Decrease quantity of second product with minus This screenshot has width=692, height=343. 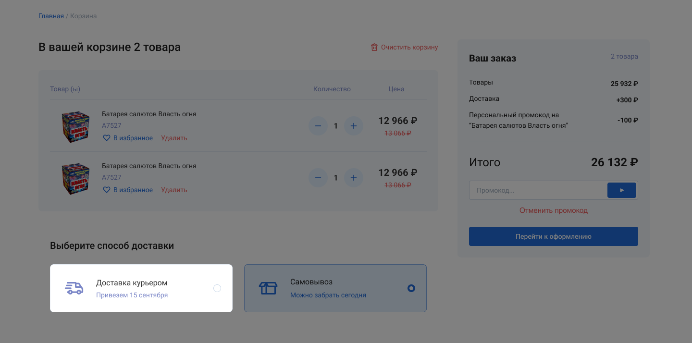click(x=318, y=178)
